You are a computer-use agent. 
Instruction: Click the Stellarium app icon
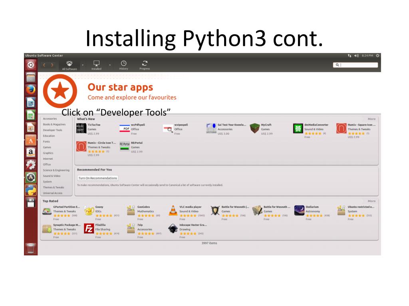(299, 210)
